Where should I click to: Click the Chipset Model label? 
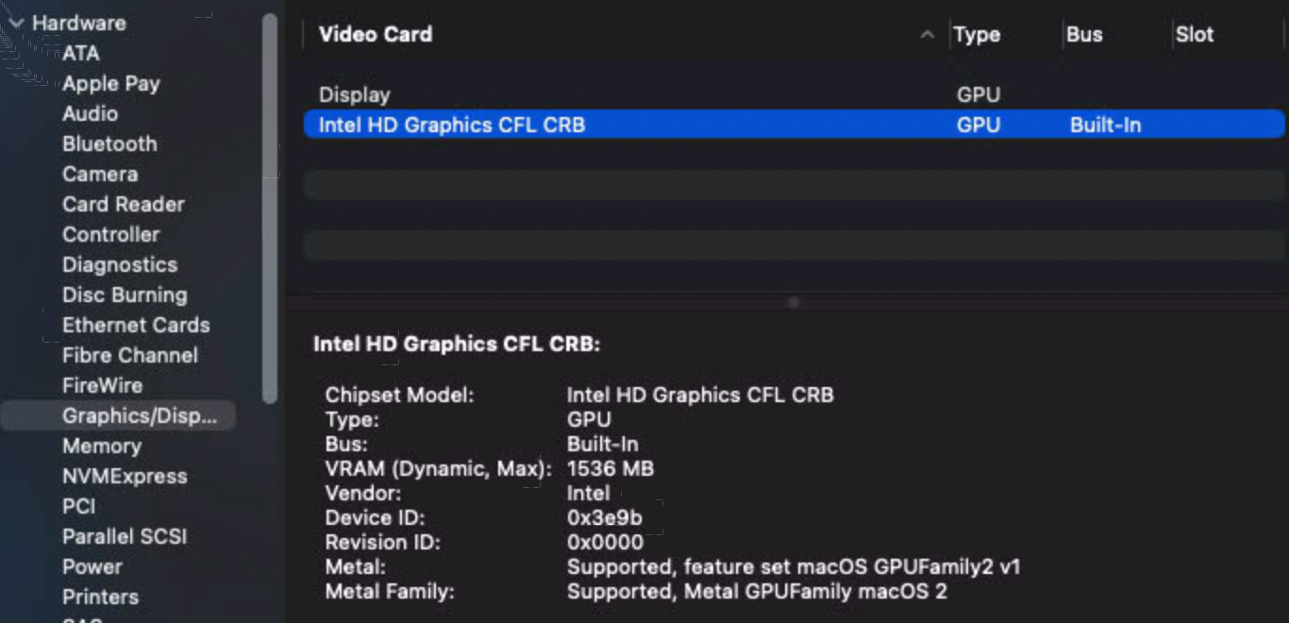[x=399, y=395]
